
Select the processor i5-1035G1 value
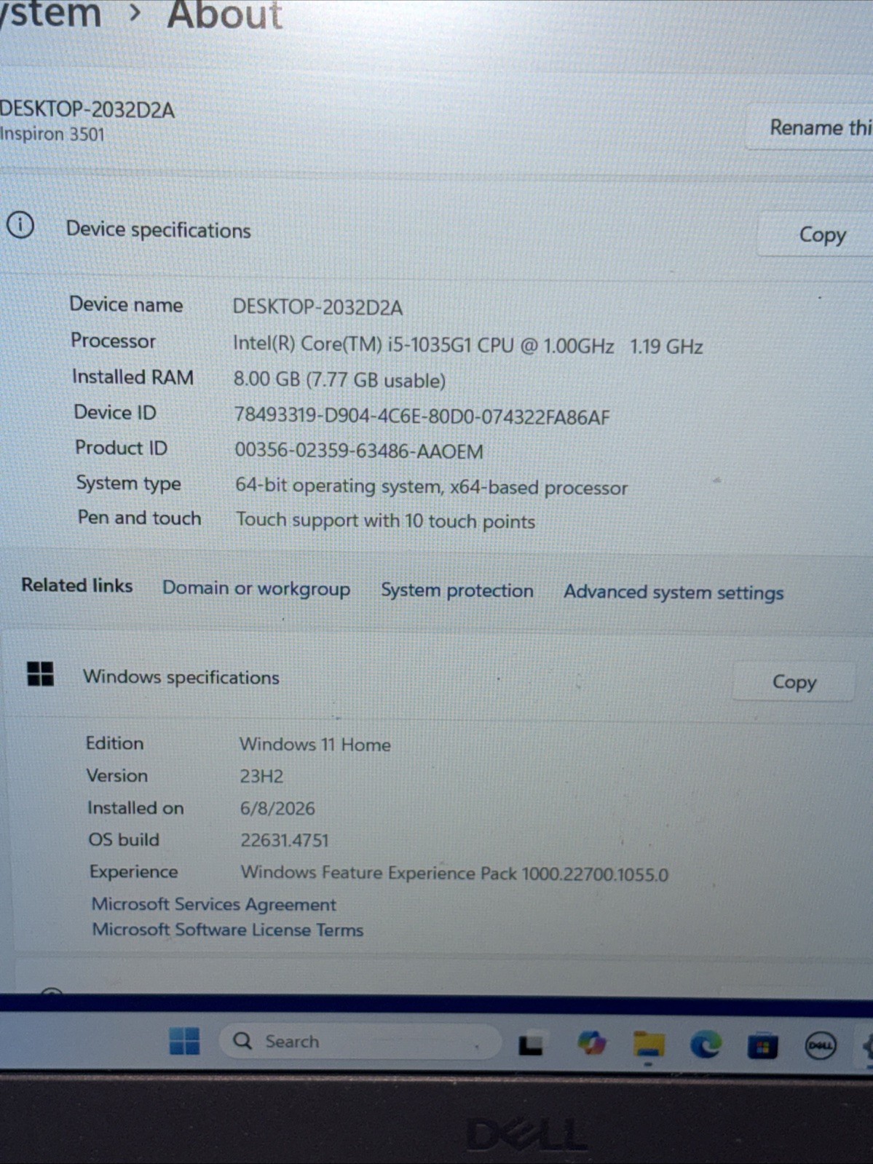tap(468, 345)
